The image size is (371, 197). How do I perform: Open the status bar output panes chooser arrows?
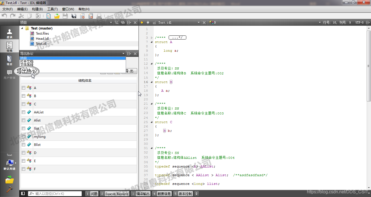click(197, 193)
